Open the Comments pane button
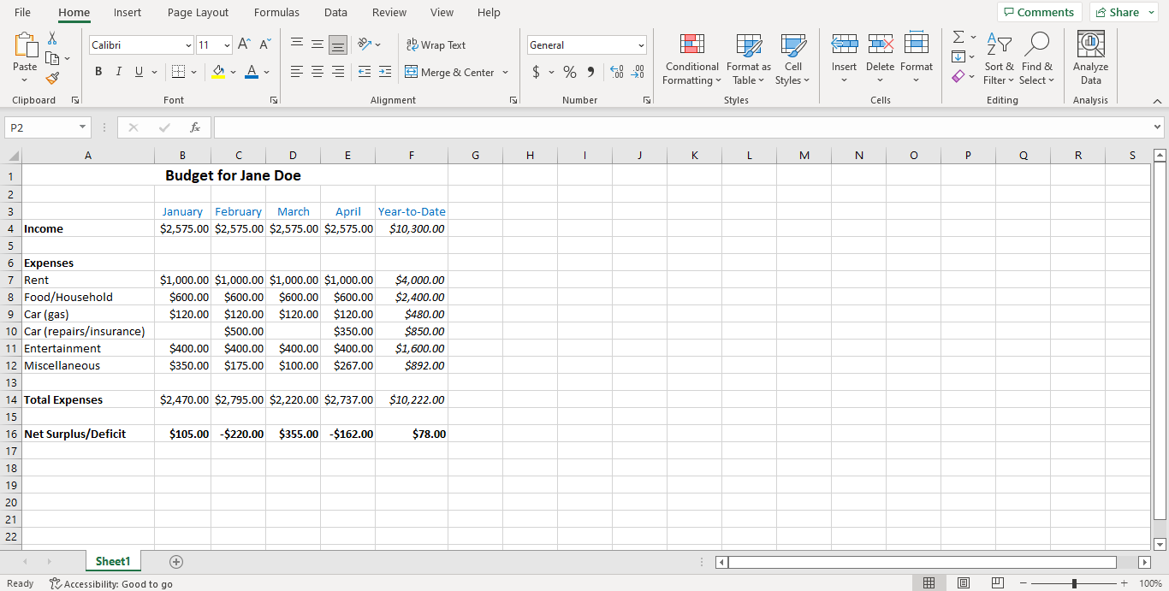1169x591 pixels. point(1039,12)
